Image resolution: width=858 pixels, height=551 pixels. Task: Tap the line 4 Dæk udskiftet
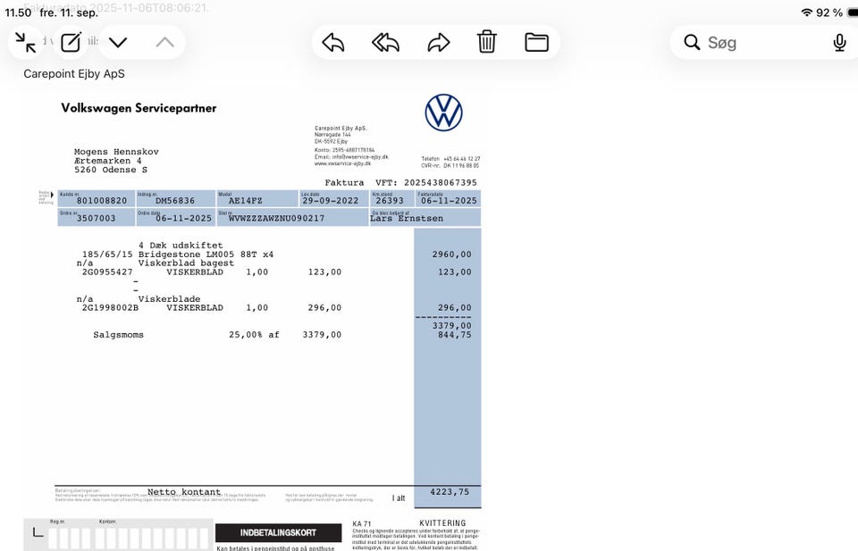click(x=181, y=246)
